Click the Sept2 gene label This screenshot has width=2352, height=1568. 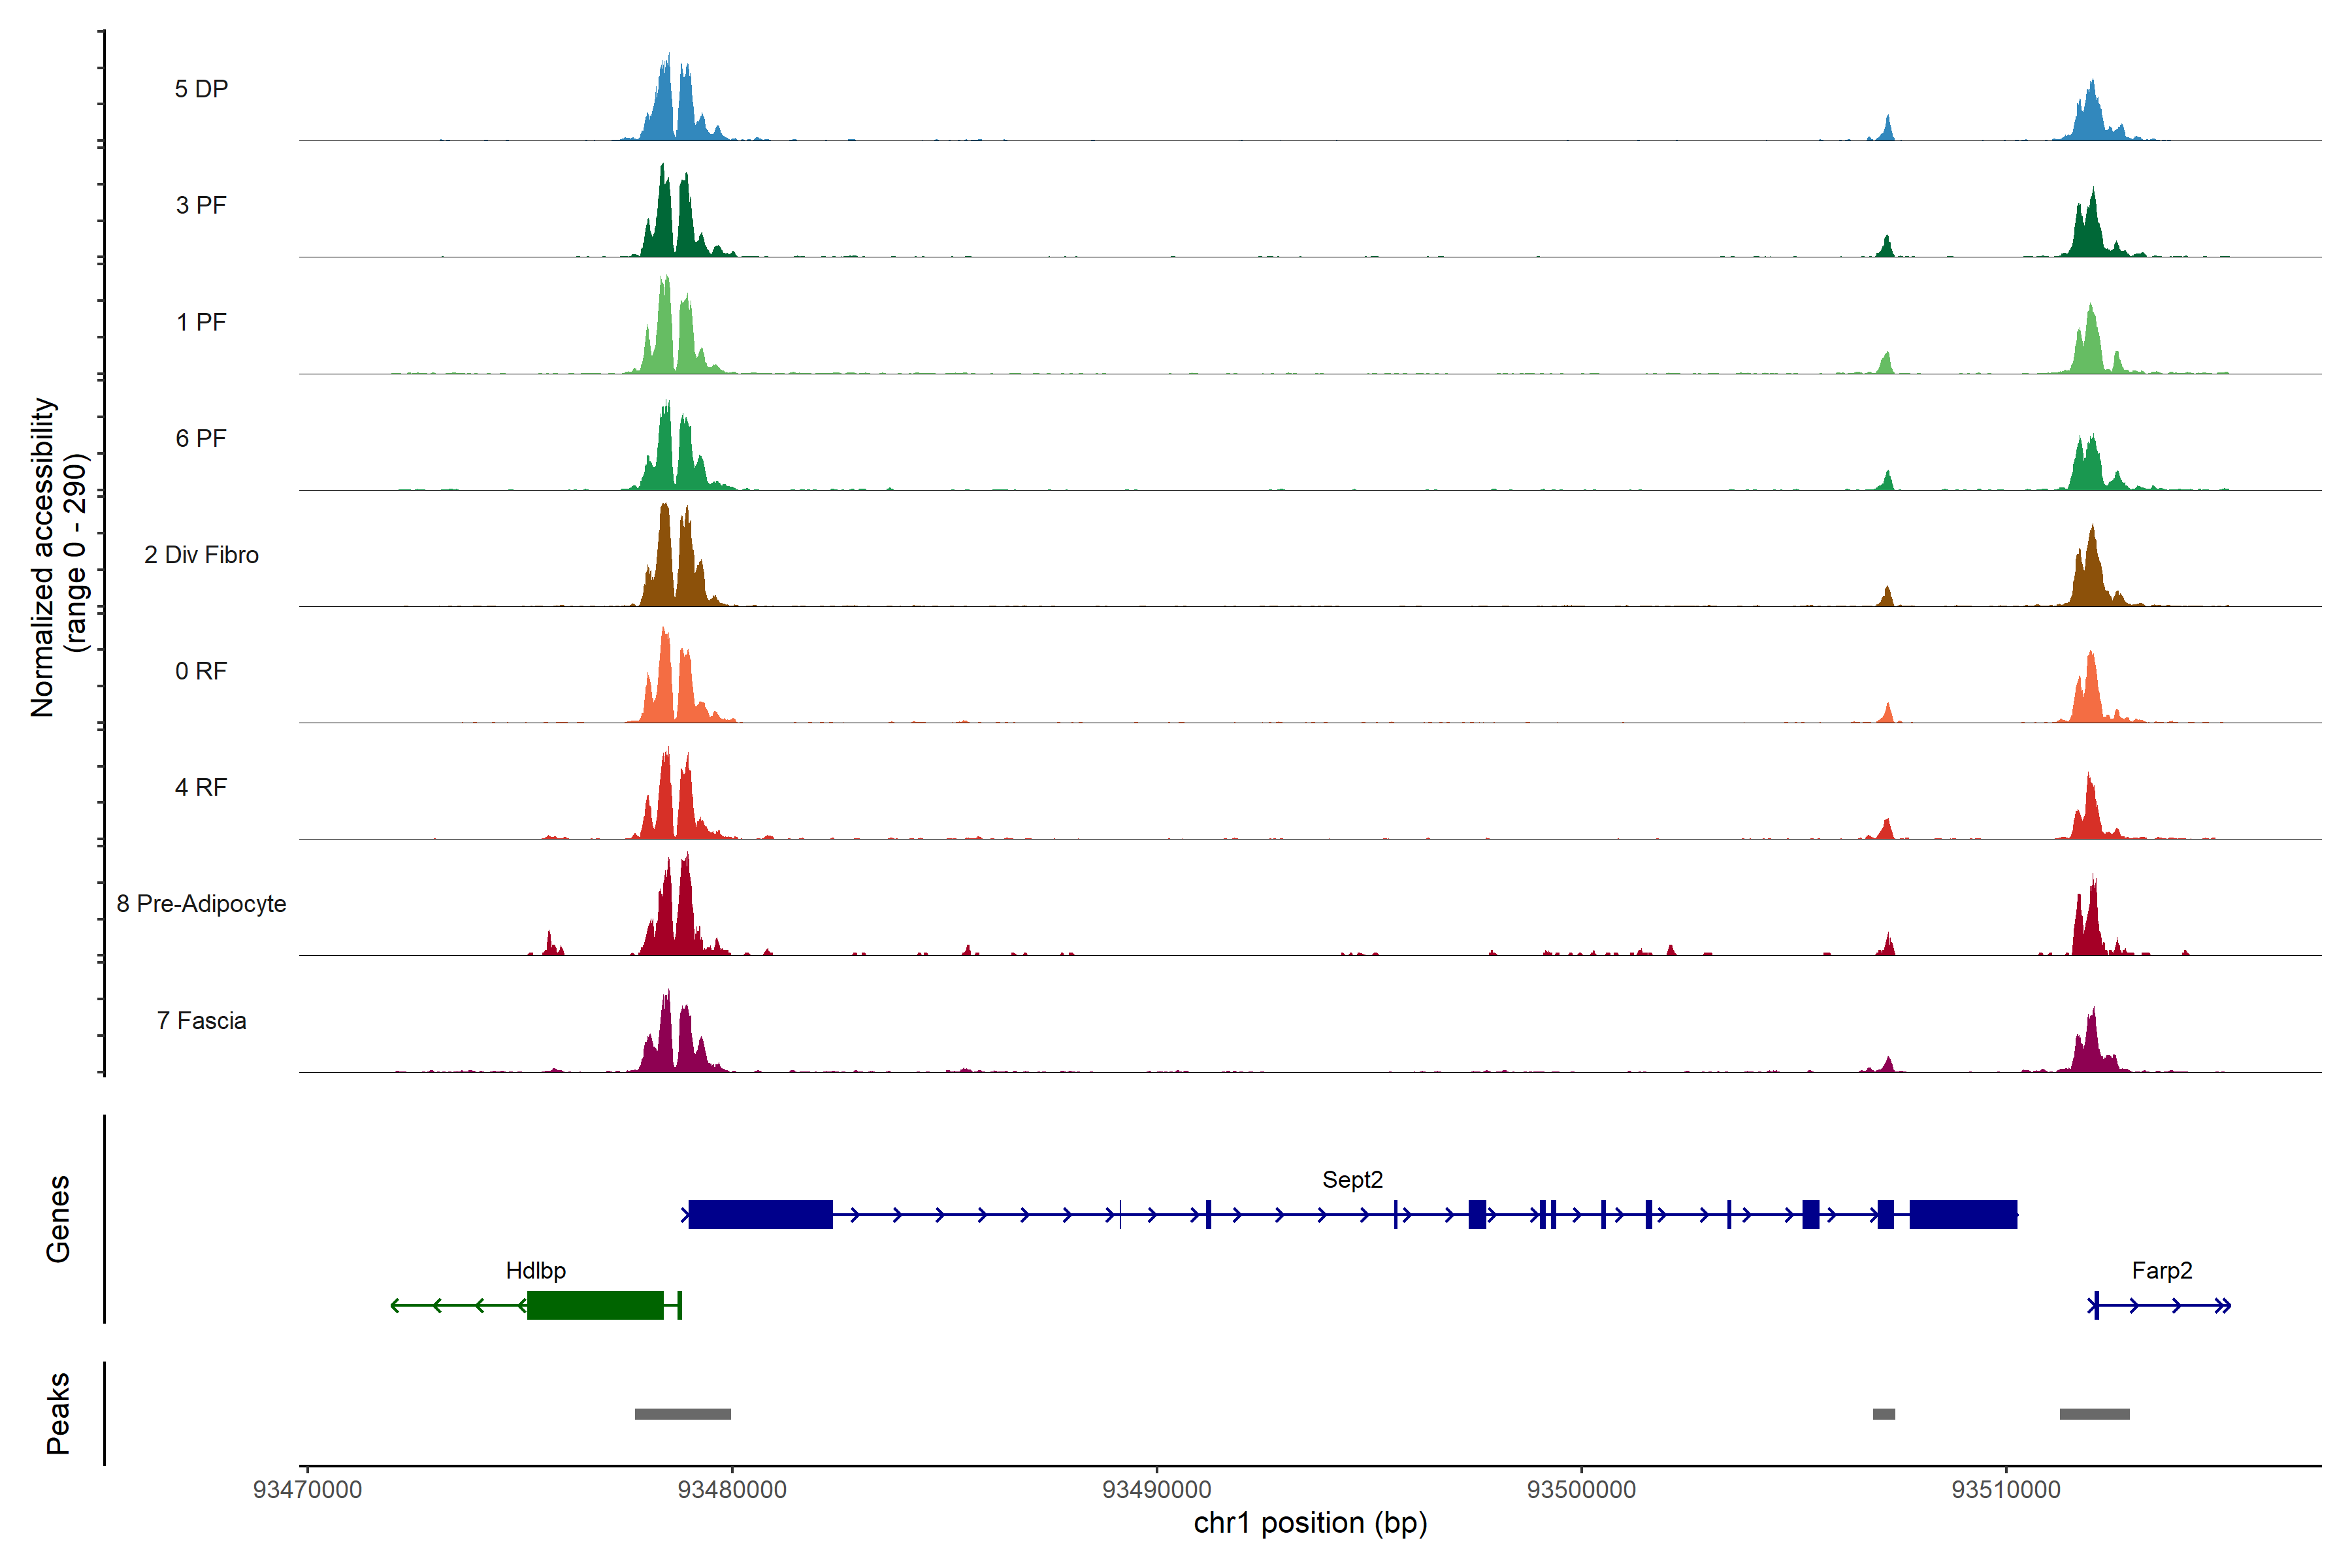1352,1180
